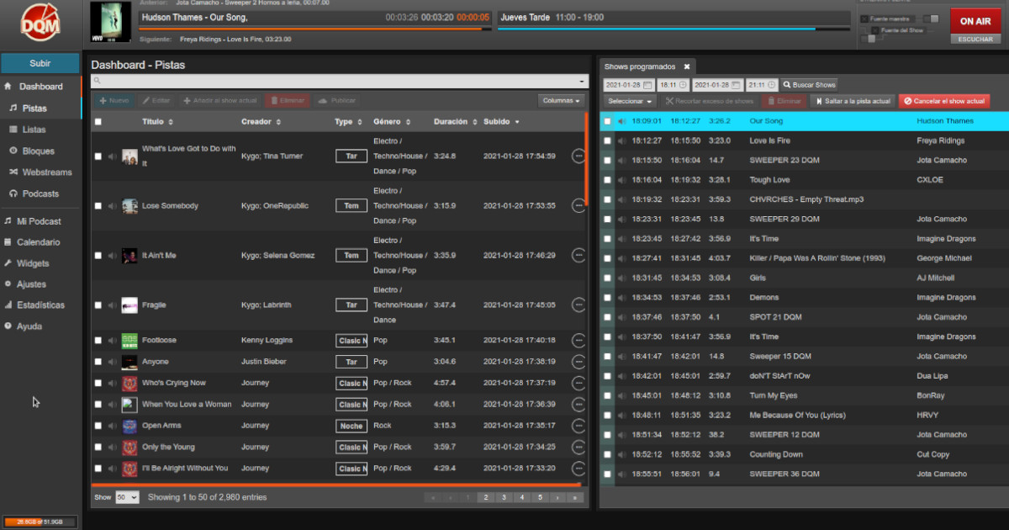The image size is (1009, 530).
Task: Click the ON AIR button
Action: (x=975, y=21)
